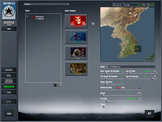Adjust the Radar Missiles slider
Screen dimensions: 162x122
106,84
